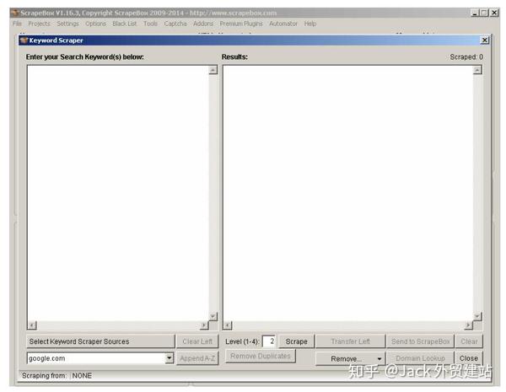Image resolution: width=506 pixels, height=392 pixels.
Task: Close the Keyword Scraper dialog with X
Action: [484, 40]
